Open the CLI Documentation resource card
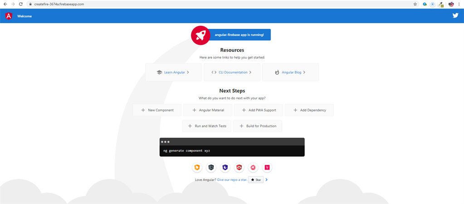The width and height of the screenshot is (464, 204). coord(232,72)
